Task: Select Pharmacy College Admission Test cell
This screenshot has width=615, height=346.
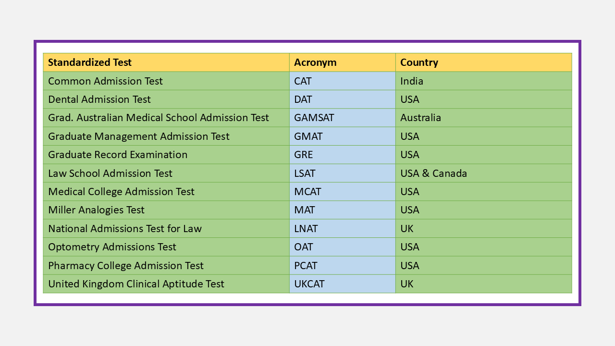Action: tap(166, 266)
